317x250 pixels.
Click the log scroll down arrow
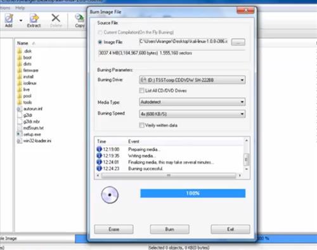(246, 169)
